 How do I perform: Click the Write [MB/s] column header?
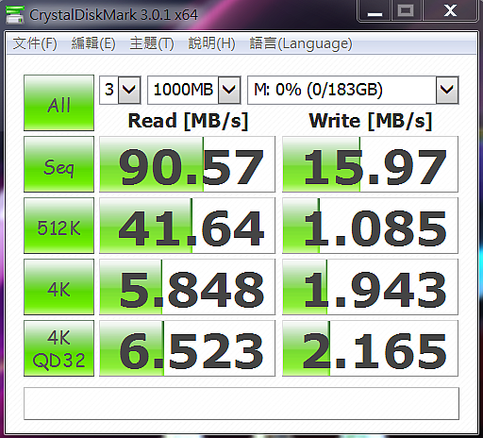click(371, 121)
